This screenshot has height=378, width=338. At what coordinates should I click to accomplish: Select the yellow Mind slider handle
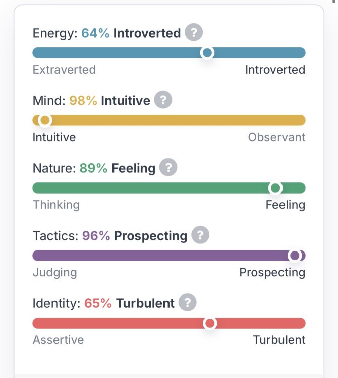pos(45,120)
